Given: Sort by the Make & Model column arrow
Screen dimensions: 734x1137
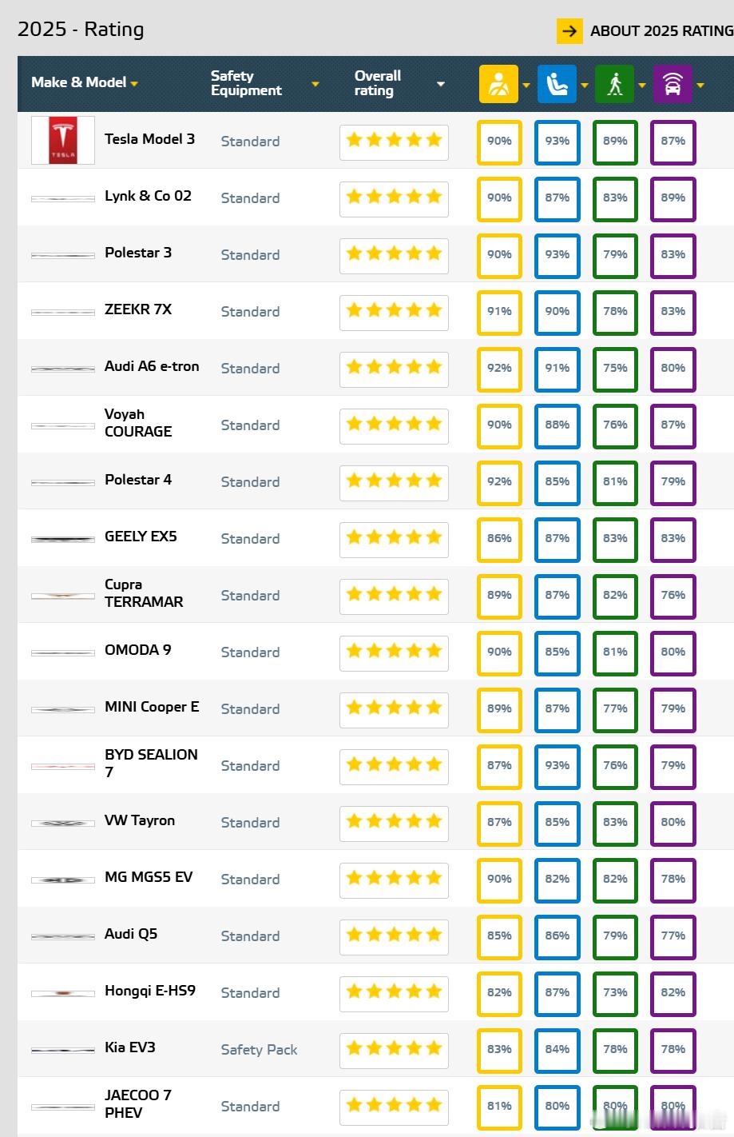Looking at the screenshot, I should (134, 84).
